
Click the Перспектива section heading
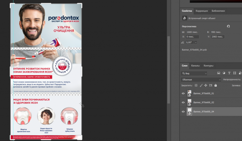(x=189, y=26)
